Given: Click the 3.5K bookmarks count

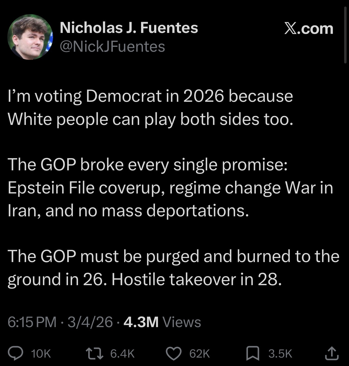Looking at the screenshot, I should tap(280, 353).
